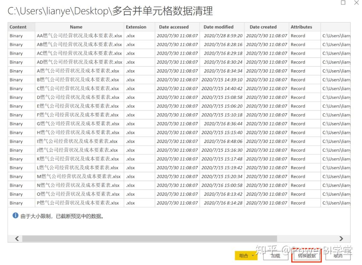362x265 pixels.
Task: Click the left scroll arrow icon
Action: (16, 239)
